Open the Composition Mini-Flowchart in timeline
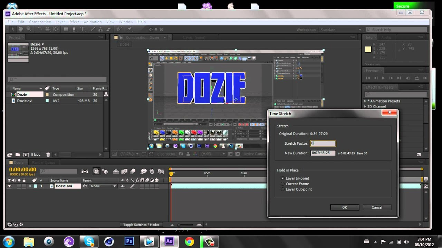Screen dimensions: 442x248 [85, 171]
